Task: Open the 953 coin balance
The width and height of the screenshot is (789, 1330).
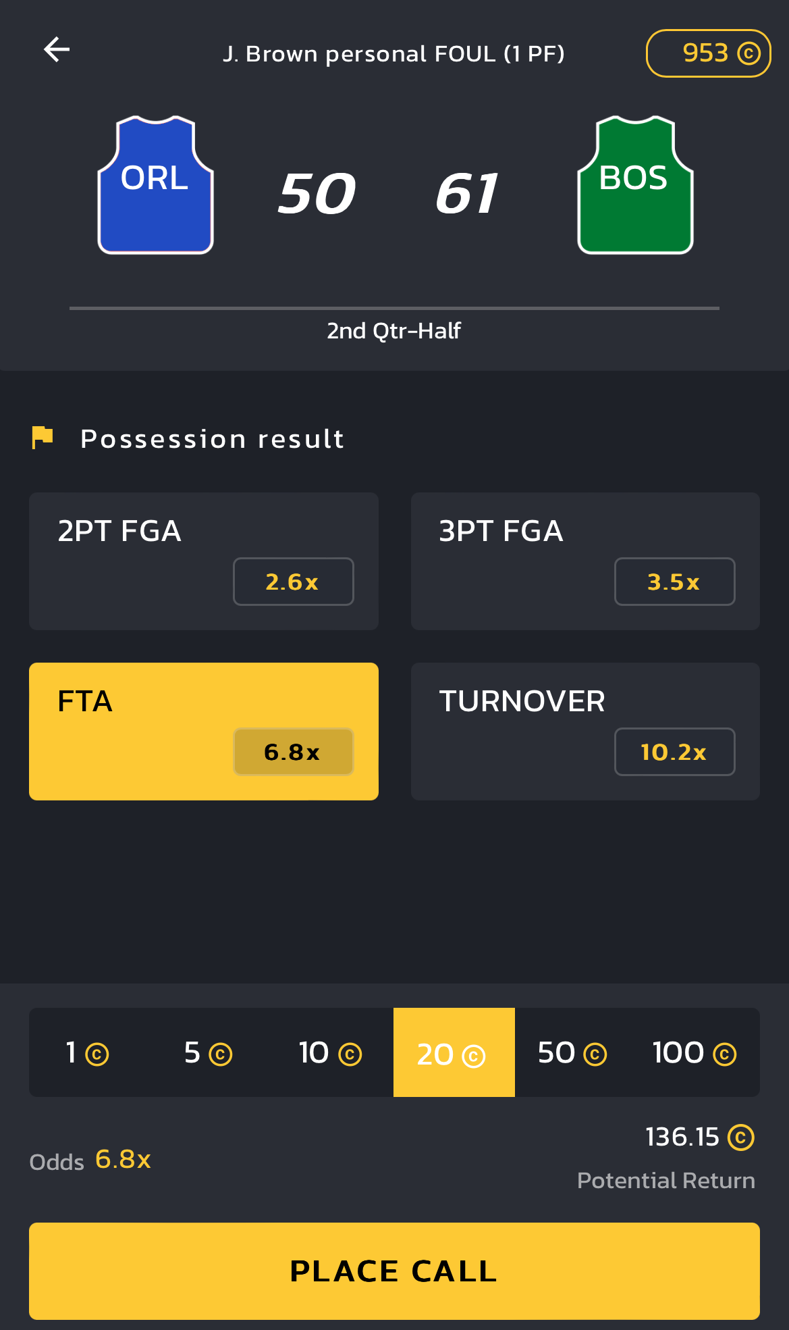Action: tap(708, 53)
